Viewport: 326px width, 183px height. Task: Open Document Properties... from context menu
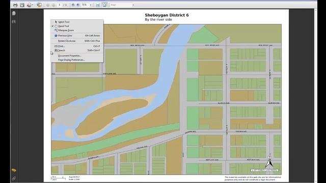(77, 55)
